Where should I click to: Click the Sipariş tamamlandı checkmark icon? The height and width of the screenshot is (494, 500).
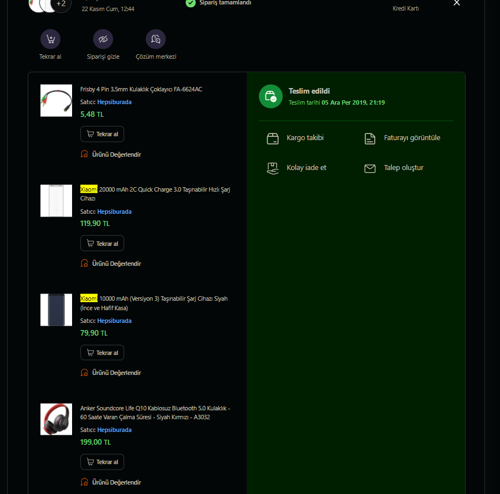(x=190, y=3)
